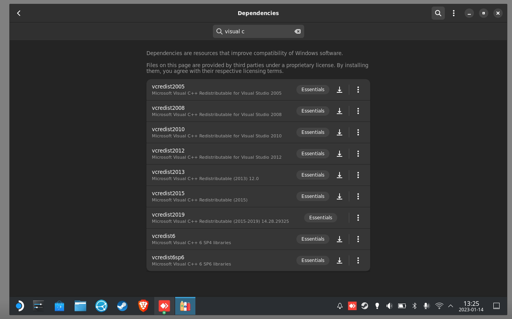Download vcredist2013 dependency

340,175
